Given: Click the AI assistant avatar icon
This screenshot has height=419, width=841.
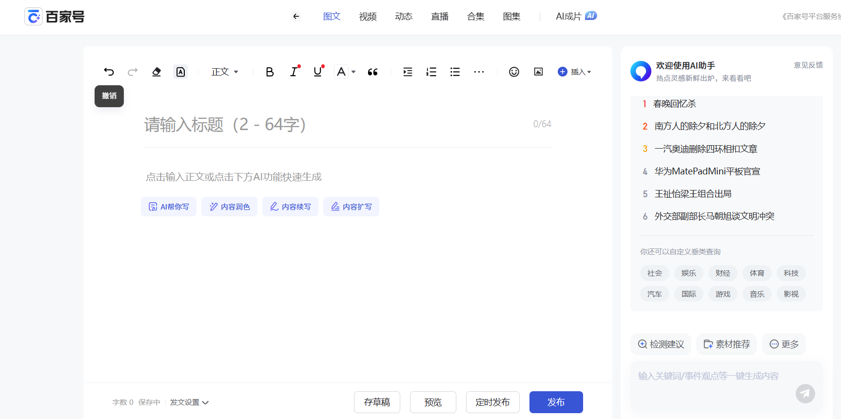Looking at the screenshot, I should tap(641, 71).
